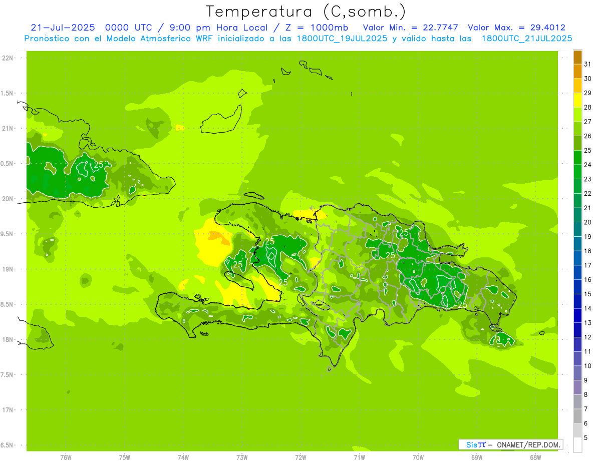This screenshot has width=601, height=464.
Task: Click the longitude axis label "76W"
Action: [x=66, y=457]
